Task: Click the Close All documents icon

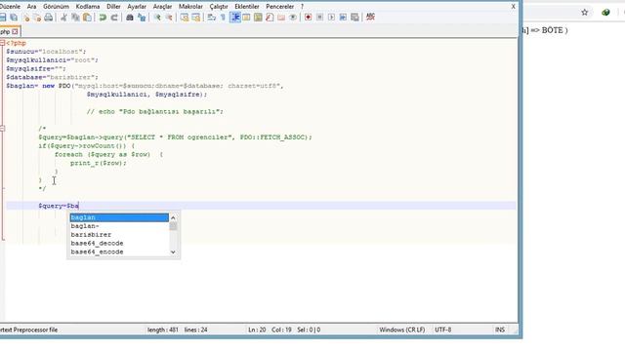Action: pyautogui.click(x=37, y=18)
